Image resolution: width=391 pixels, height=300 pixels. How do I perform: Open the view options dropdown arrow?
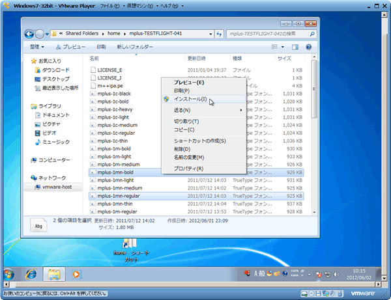[x=283, y=47]
